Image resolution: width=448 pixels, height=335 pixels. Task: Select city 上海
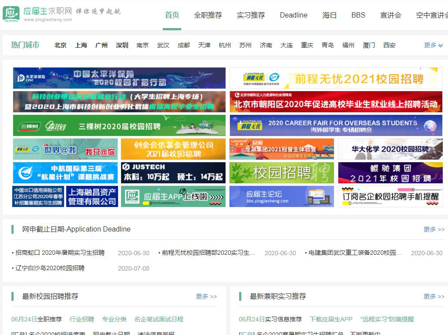pos(81,45)
